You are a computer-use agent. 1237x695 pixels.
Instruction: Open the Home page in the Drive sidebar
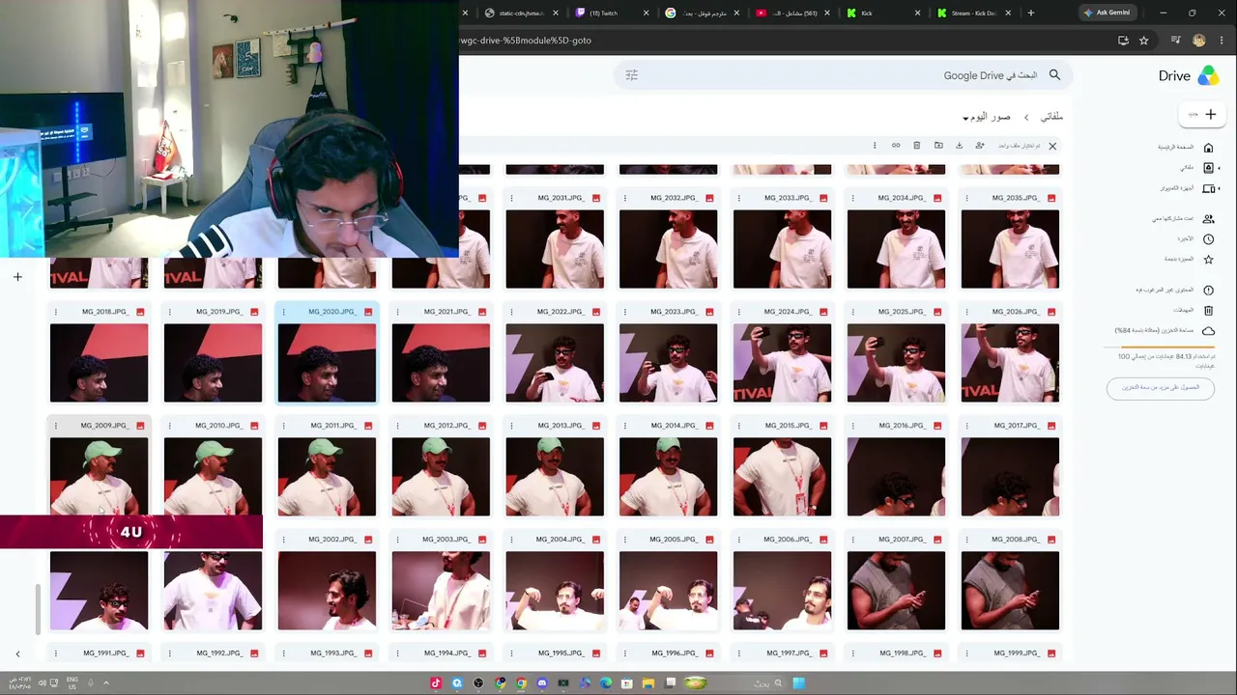pyautogui.click(x=1208, y=148)
